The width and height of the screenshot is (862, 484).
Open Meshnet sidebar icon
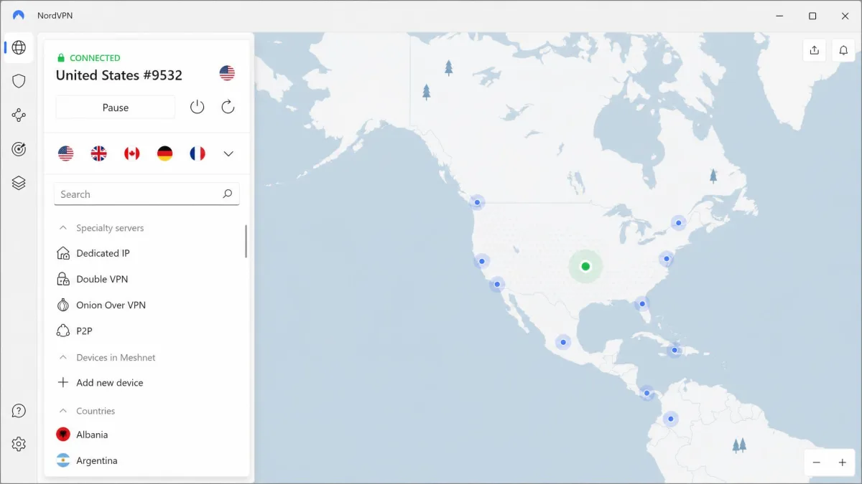tap(19, 115)
